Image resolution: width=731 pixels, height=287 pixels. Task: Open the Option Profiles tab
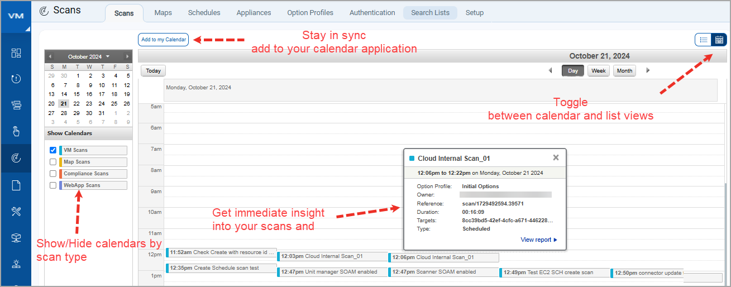click(x=310, y=12)
